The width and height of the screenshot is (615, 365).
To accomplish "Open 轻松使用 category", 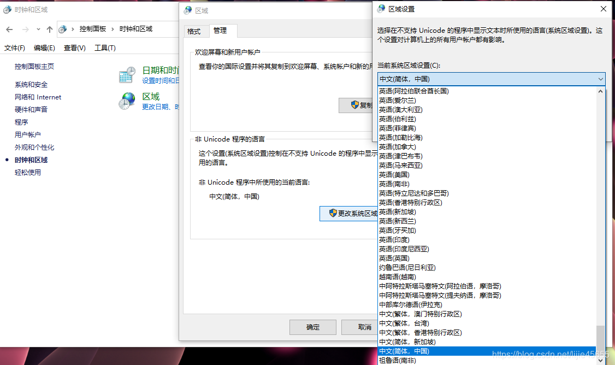I will click(27, 172).
